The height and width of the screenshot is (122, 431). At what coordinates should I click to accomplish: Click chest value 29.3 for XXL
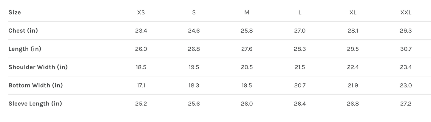(406, 31)
